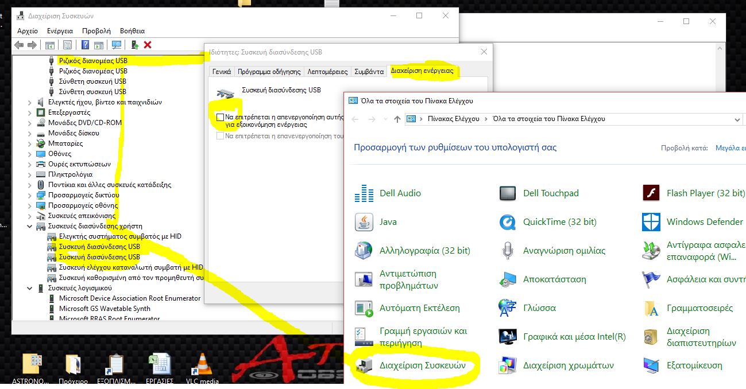746x389 pixels.
Task: Click the forward arrow in Device Manager toolbar
Action: pyautogui.click(x=32, y=45)
